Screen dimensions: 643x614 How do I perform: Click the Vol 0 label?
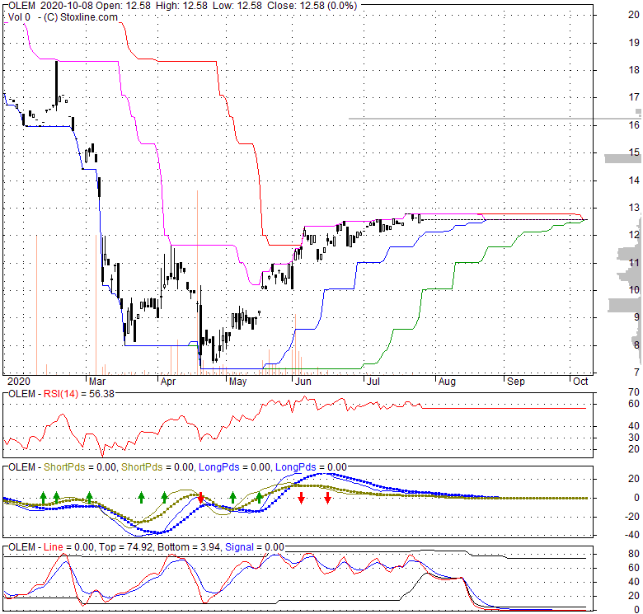coord(19,17)
